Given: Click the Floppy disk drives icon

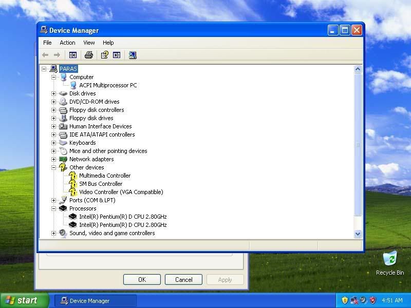Looking at the screenshot, I should (x=63, y=118).
